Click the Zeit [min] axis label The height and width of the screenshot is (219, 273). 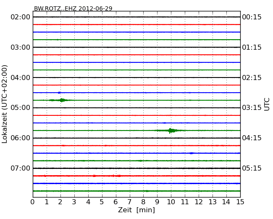(136, 210)
